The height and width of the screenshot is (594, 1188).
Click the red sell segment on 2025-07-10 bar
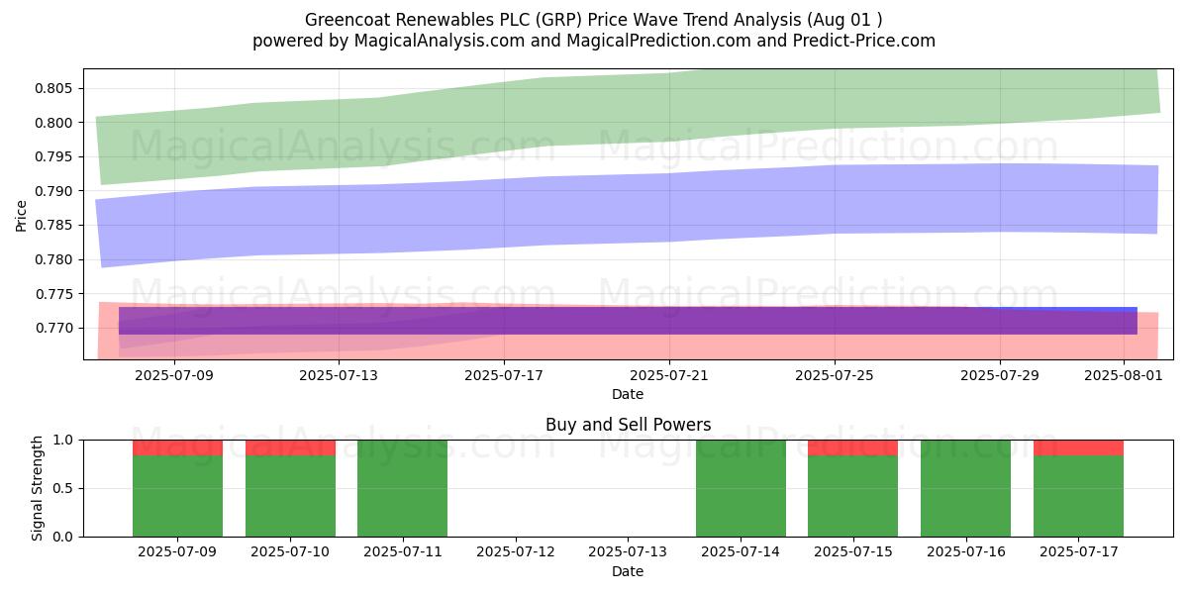[290, 447]
